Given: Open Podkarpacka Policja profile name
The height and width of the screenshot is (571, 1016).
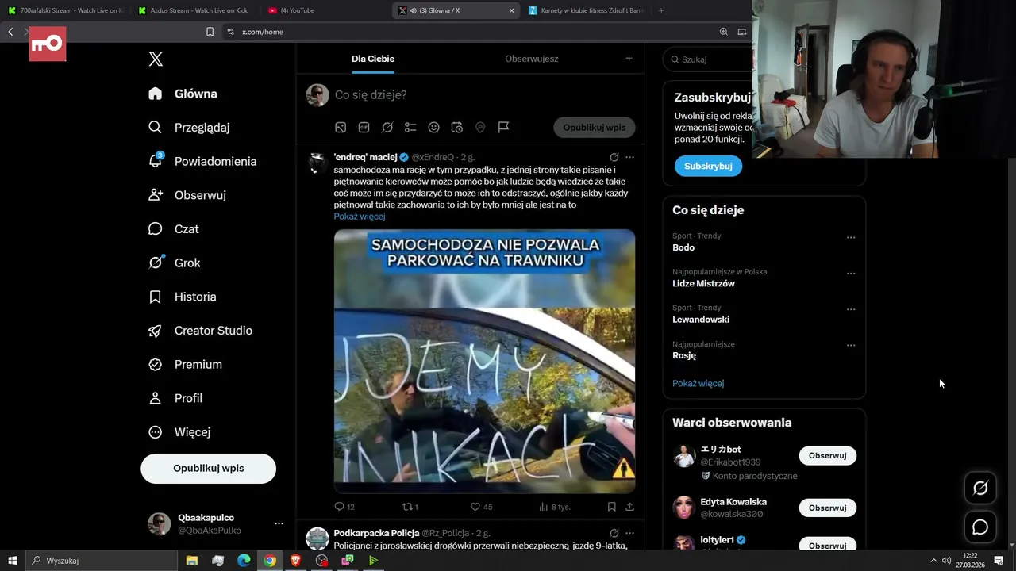Looking at the screenshot, I should (376, 533).
